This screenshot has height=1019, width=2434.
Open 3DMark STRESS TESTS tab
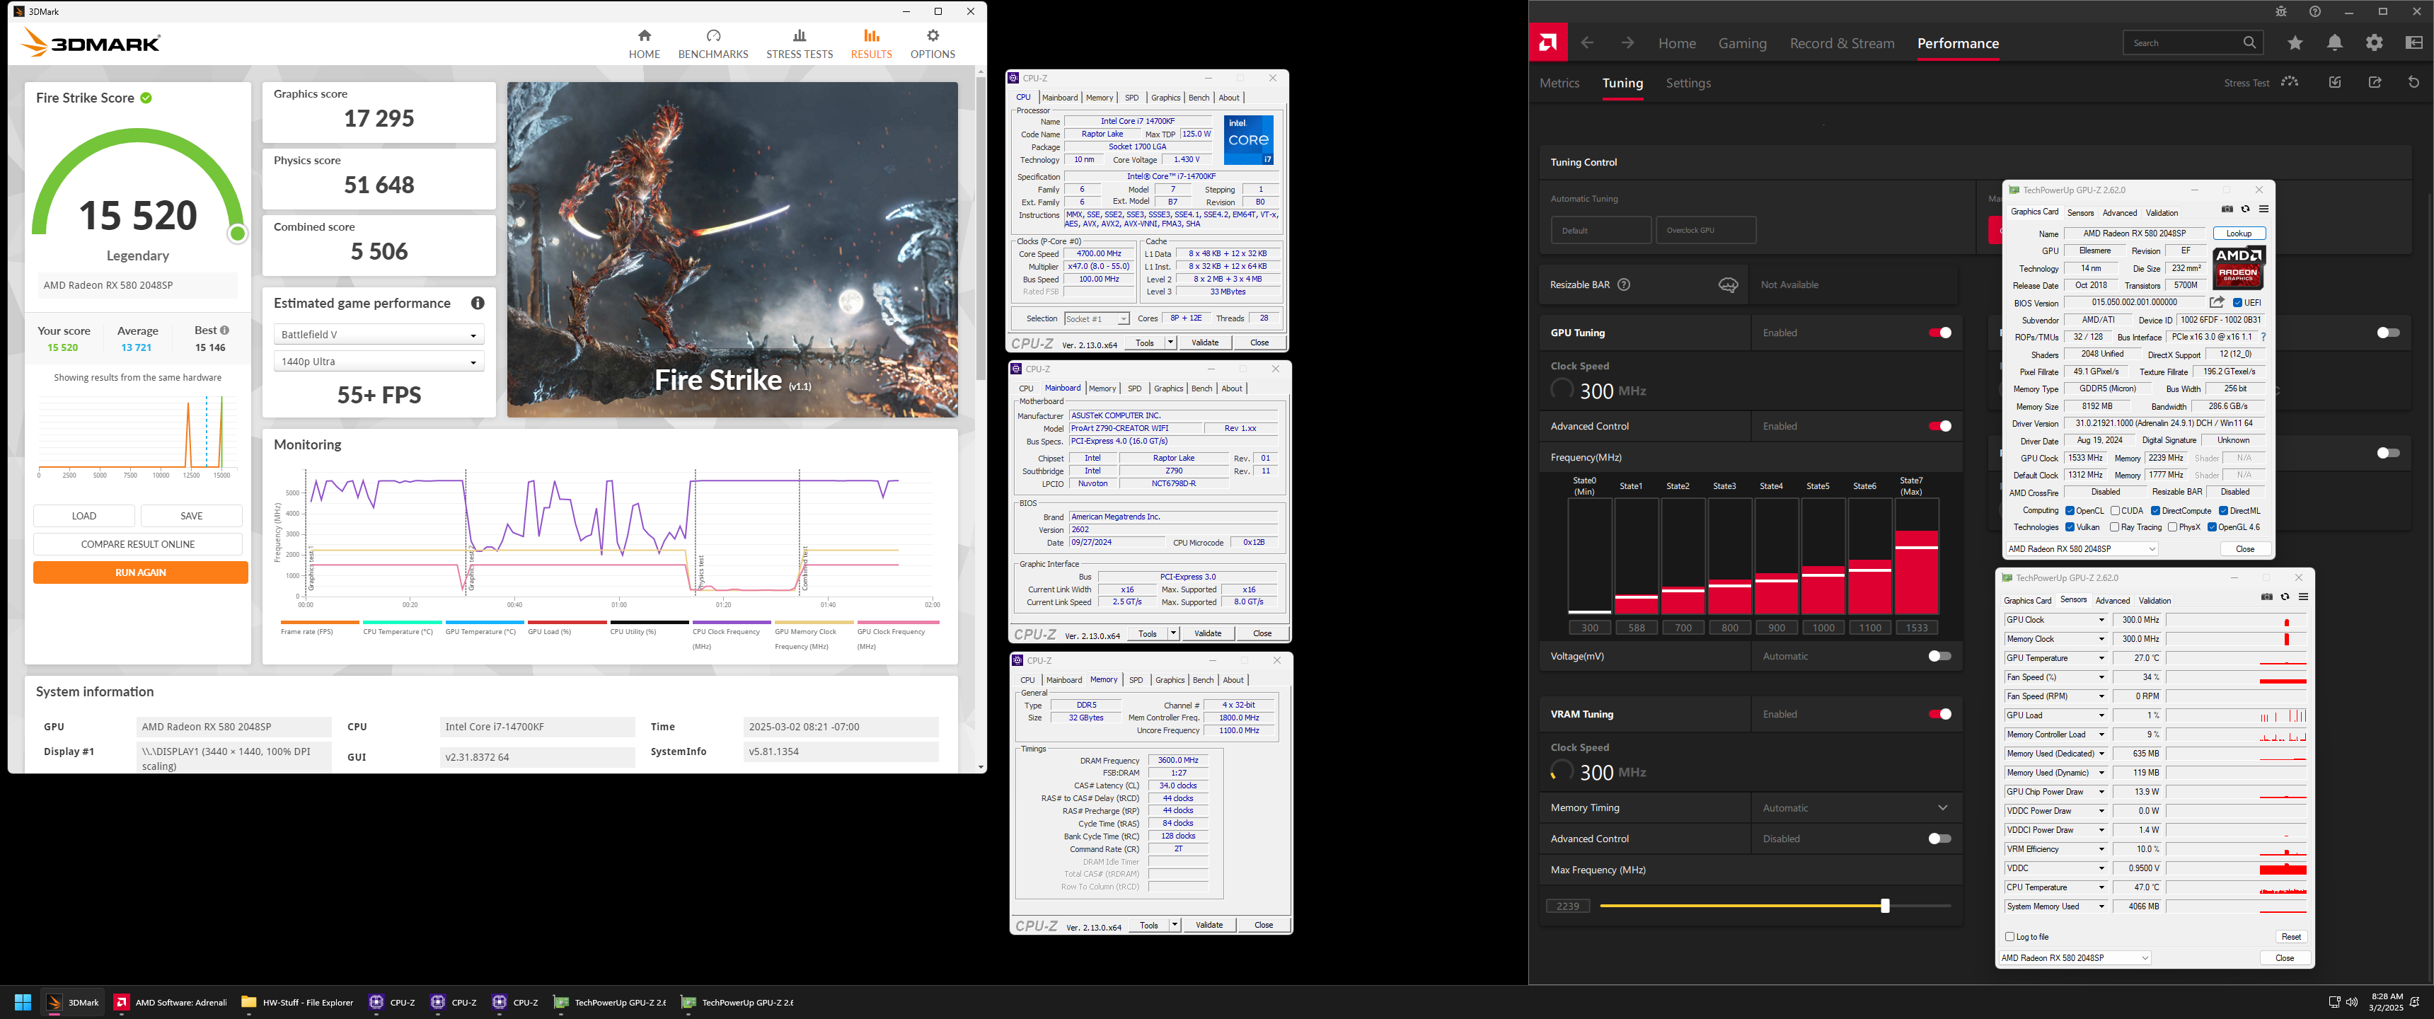pos(800,43)
